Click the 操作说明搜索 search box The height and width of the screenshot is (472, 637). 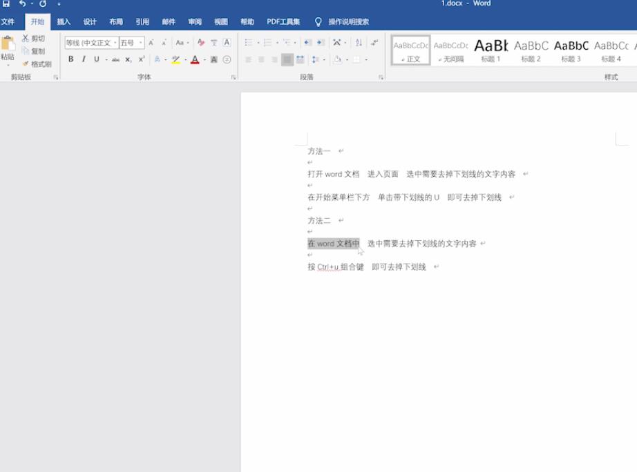coord(349,21)
